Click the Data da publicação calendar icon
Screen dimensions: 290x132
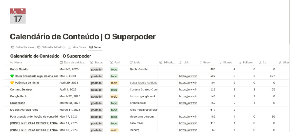pos(61,63)
